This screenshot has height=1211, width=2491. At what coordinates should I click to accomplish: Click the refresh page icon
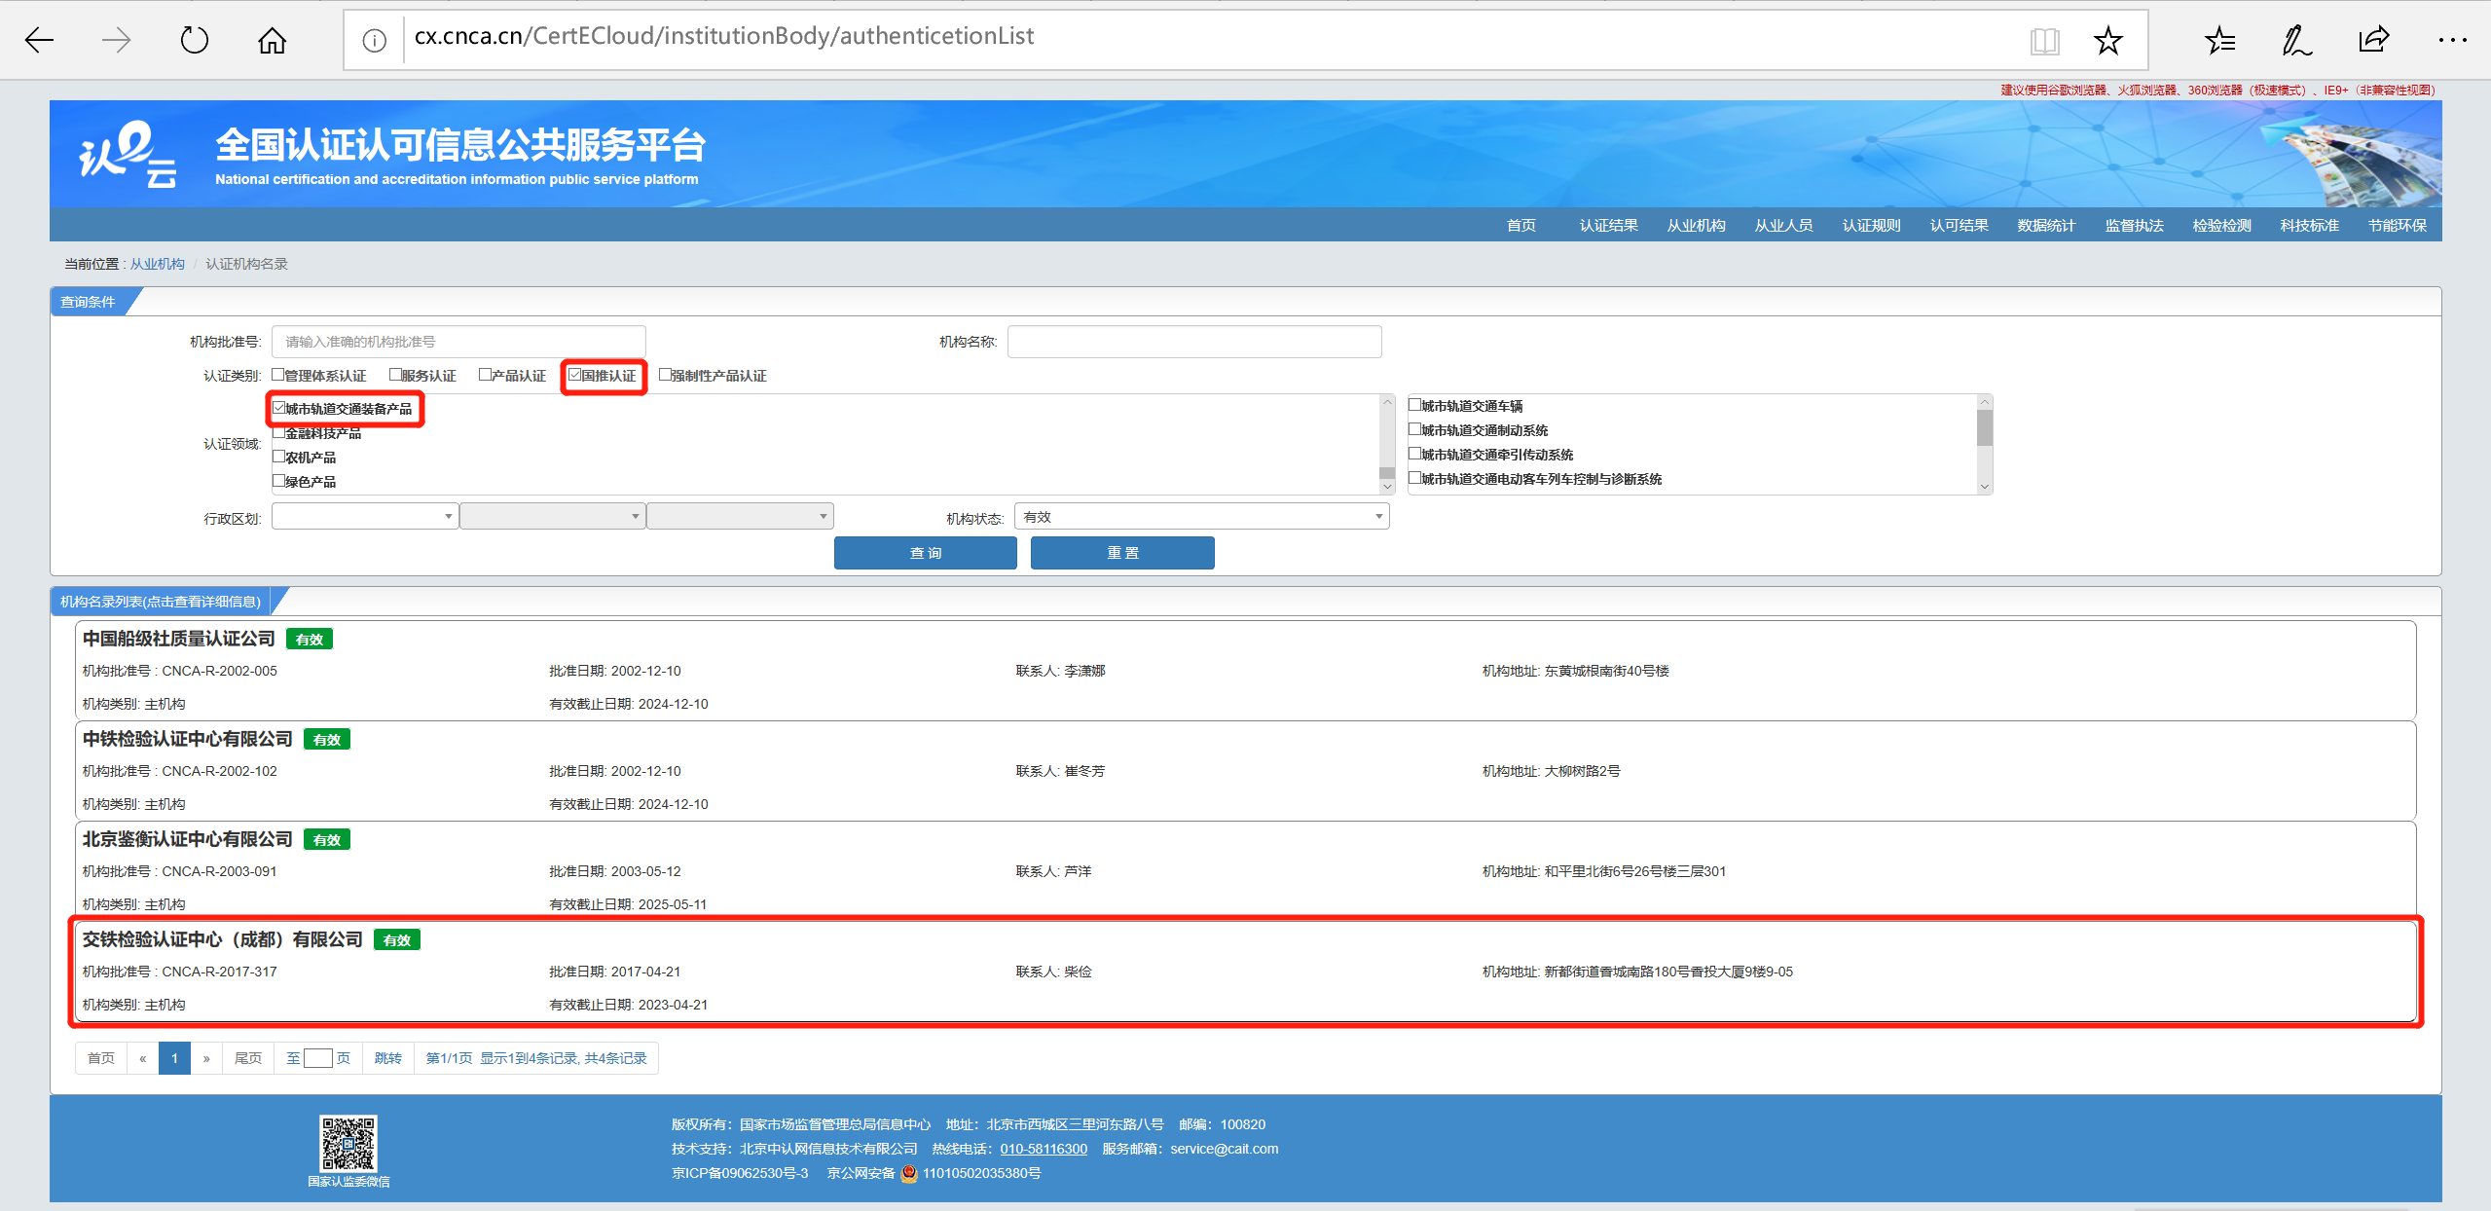[195, 40]
